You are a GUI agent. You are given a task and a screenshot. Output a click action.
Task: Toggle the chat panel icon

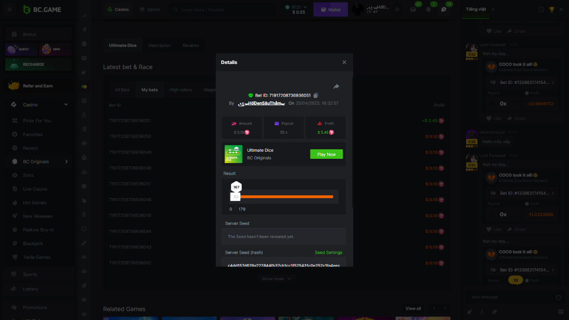[444, 9]
